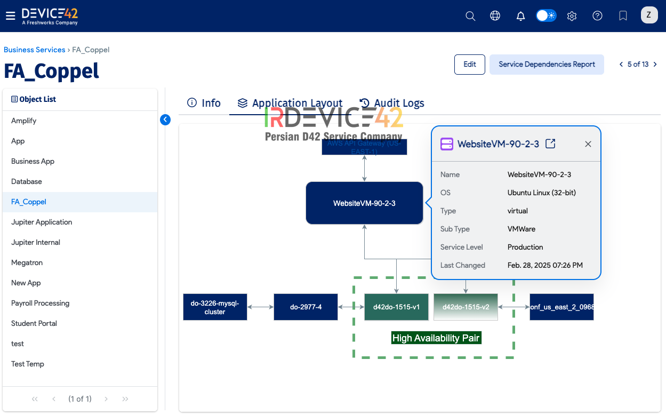This screenshot has width=666, height=415.
Task: Click the onf_us_east_2_0968 node
Action: click(x=561, y=307)
